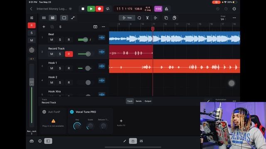Image resolution: width=266 pixels, height=149 pixels.
Task: Solo the Hook 1 track
Action: click(60, 68)
